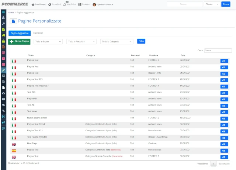Switch to the Categorie tab
Image resolution: width=236 pixels, height=170 pixels.
(38, 33)
